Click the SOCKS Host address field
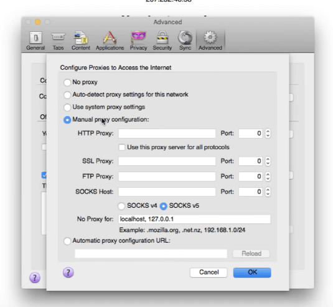 [x=167, y=192]
